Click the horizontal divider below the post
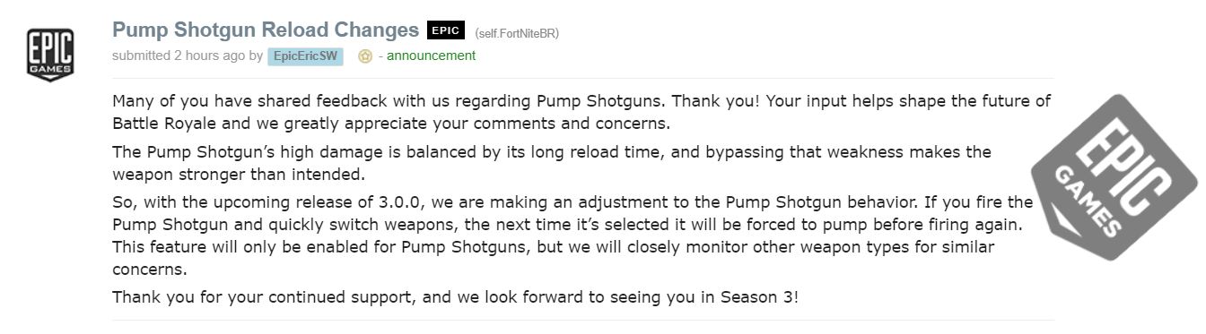The width and height of the screenshot is (1206, 334). tap(583, 320)
